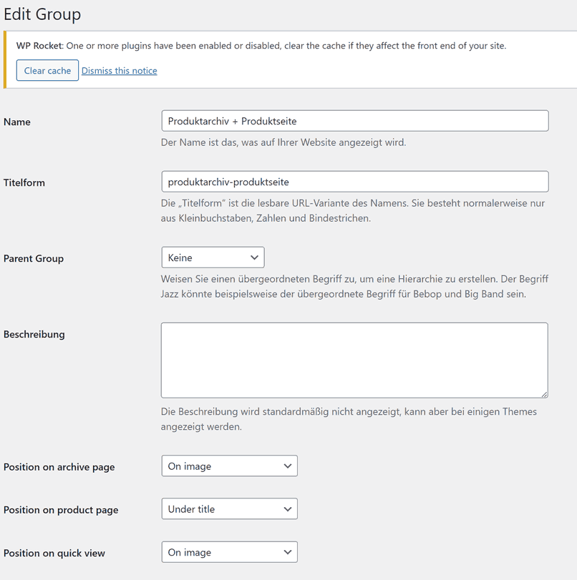Open the Position on quick view dropdown
Viewport: 577px width, 580px height.
pos(229,552)
